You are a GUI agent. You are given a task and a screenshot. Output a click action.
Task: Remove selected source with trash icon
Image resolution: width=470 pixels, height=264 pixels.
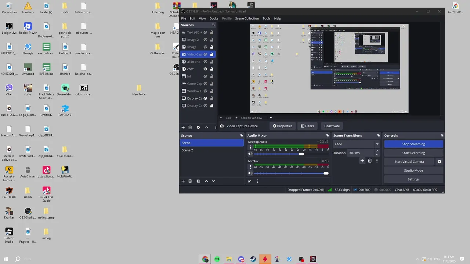(190, 127)
